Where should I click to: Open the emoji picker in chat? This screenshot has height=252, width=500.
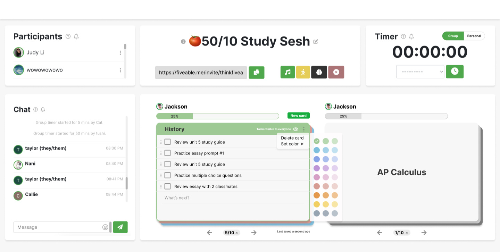105,227
